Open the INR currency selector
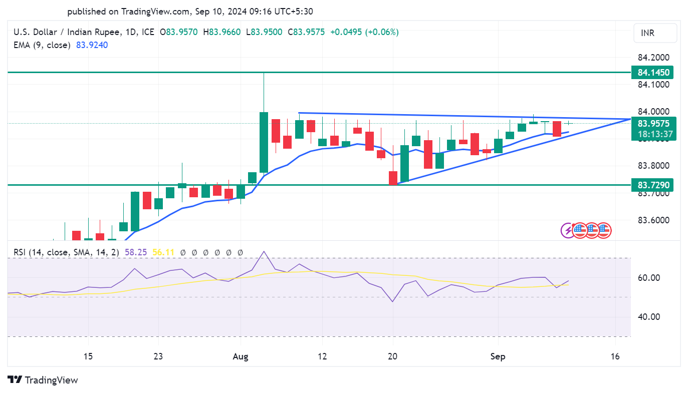688x393 pixels. pyautogui.click(x=654, y=33)
